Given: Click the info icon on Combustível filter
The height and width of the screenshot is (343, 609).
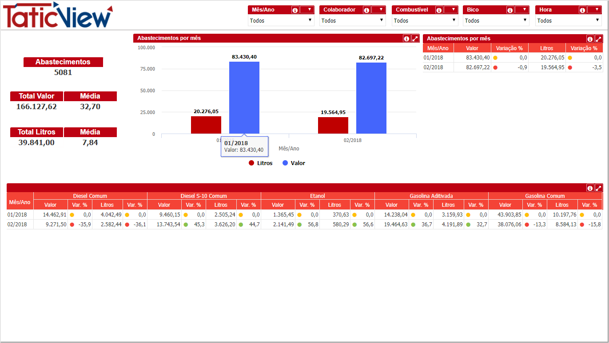Looking at the screenshot, I should 439,10.
